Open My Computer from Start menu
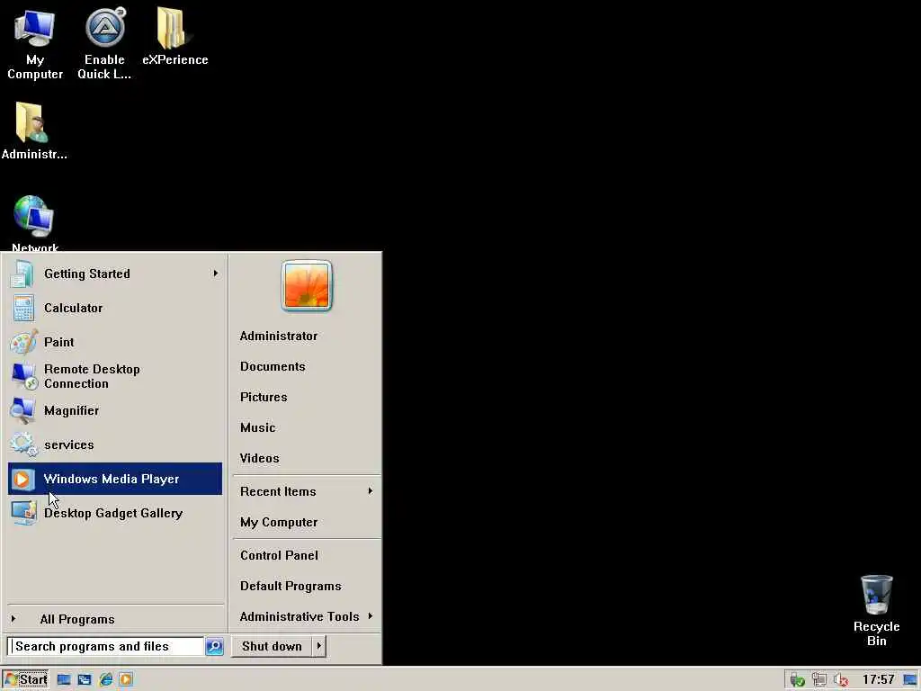Viewport: 921px width, 691px height. [306, 523]
